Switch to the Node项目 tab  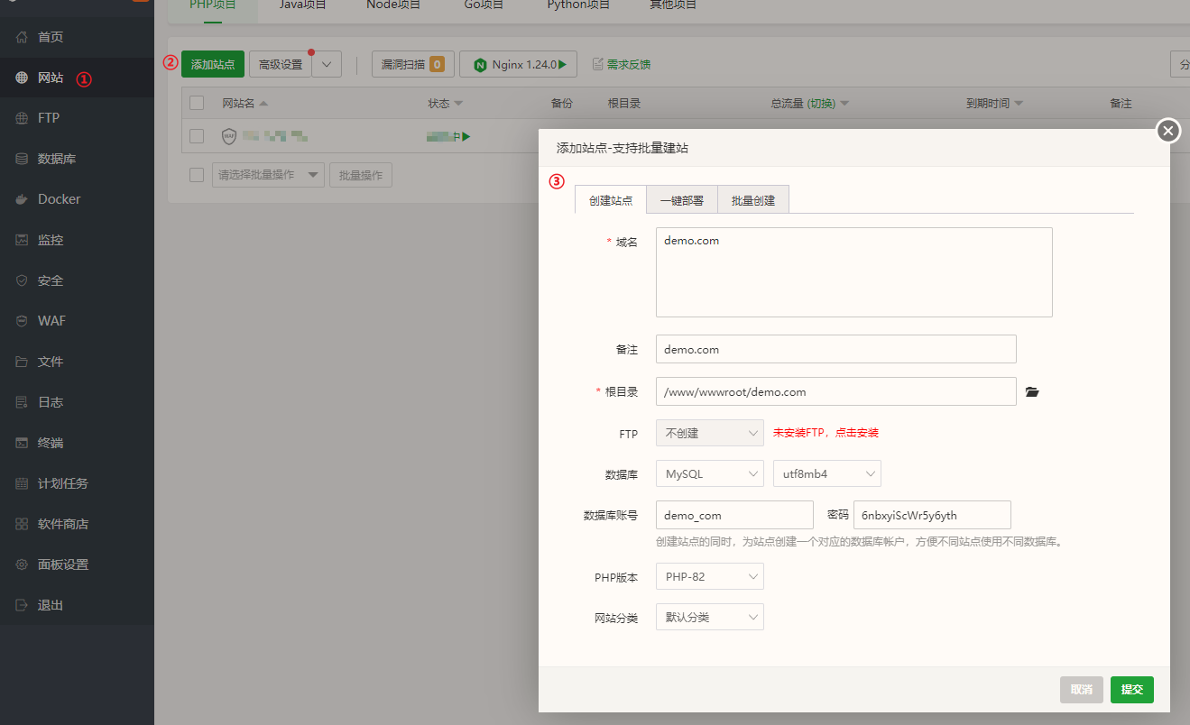pos(393,5)
